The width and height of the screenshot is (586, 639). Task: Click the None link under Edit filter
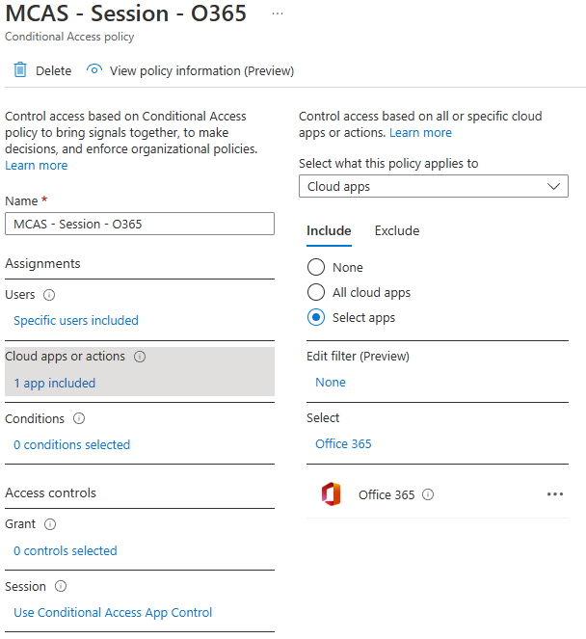click(331, 383)
